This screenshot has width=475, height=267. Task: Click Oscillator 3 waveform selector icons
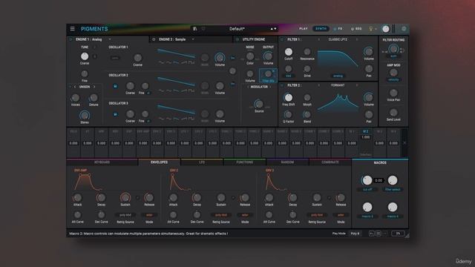pyautogui.click(x=177, y=119)
